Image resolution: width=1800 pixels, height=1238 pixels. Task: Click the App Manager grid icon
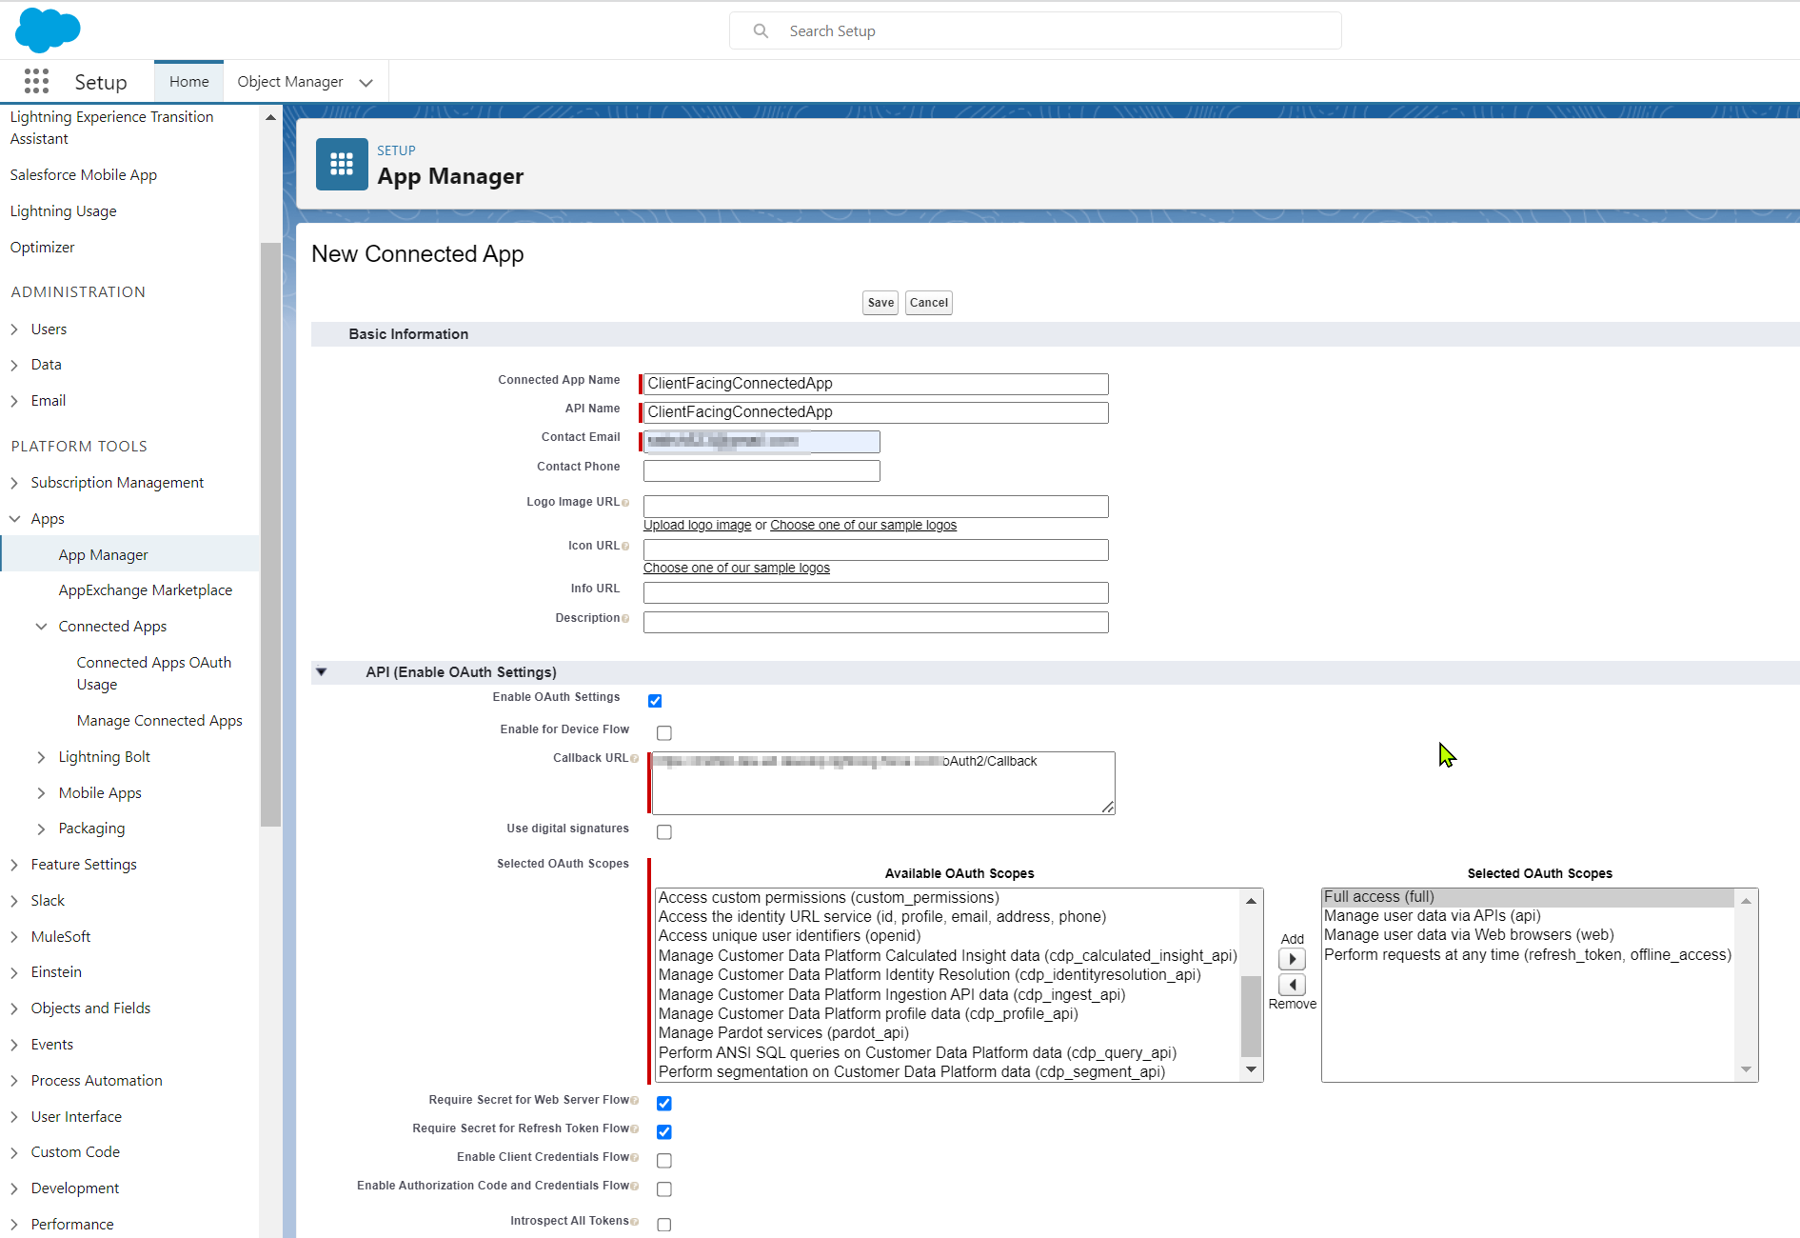tap(342, 165)
